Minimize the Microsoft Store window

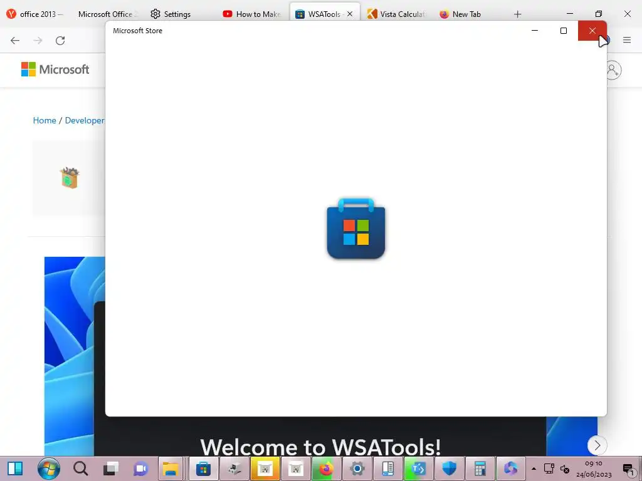click(534, 31)
